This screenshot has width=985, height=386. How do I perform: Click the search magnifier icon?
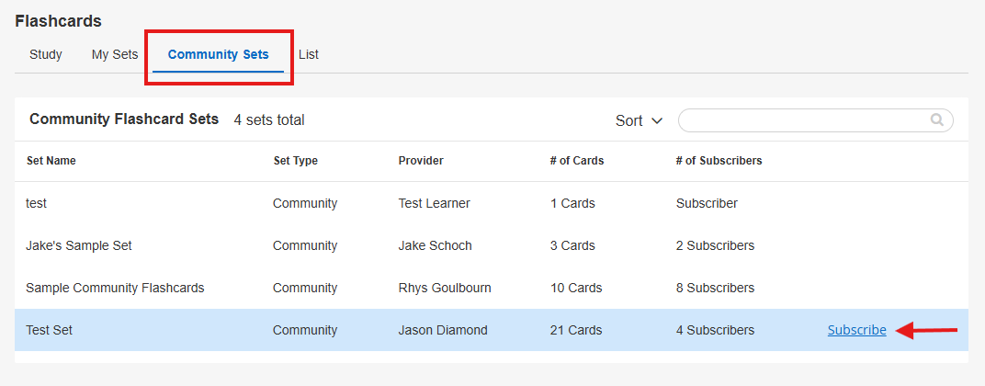(936, 119)
